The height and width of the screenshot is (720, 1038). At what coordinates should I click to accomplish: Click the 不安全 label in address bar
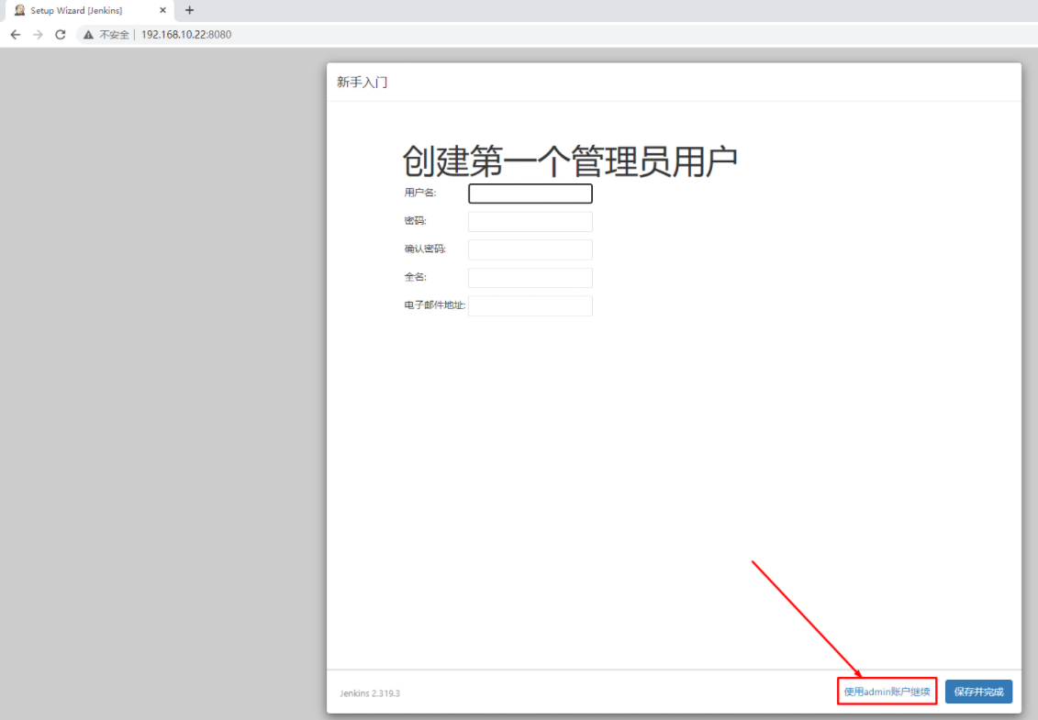pos(114,35)
